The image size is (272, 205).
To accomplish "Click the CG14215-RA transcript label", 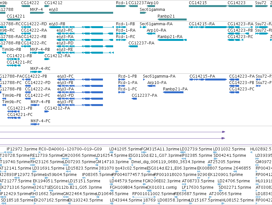I will pyautogui.click(x=202, y=24).
